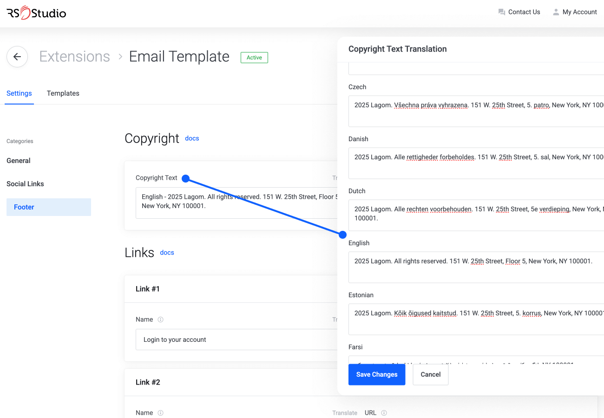The width and height of the screenshot is (604, 418).
Task: Click the English translation text field
Action: (476, 268)
